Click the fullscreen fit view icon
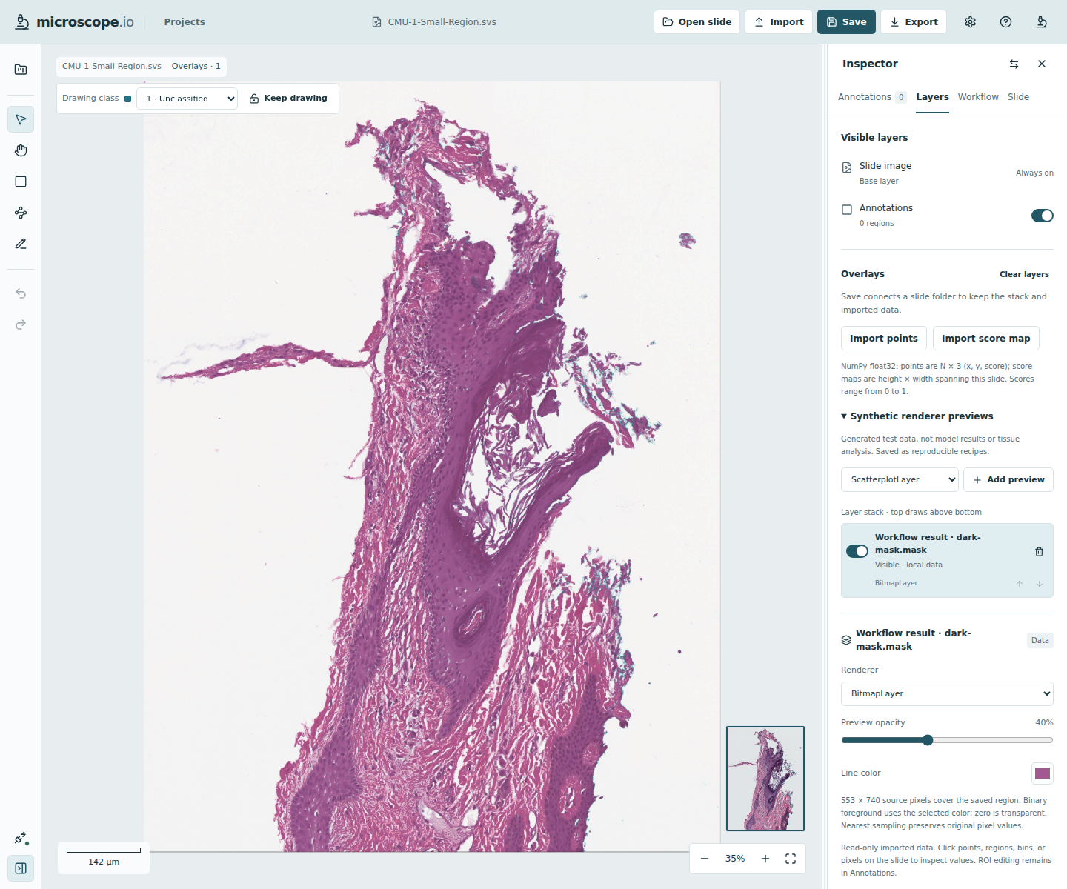This screenshot has height=889, width=1067. (791, 859)
